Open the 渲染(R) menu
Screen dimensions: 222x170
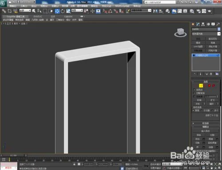coord(95,6)
